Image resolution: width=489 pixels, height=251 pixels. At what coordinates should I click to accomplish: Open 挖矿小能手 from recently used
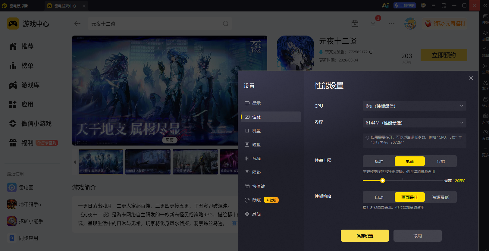coord(25,221)
